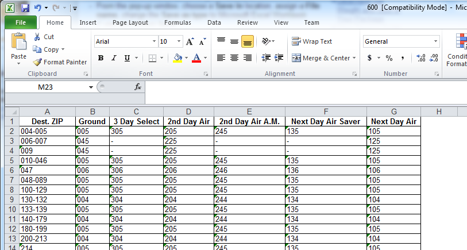467x250 pixels.
Task: Toggle the Bottom Align vertical alignment
Action: pyautogui.click(x=248, y=41)
